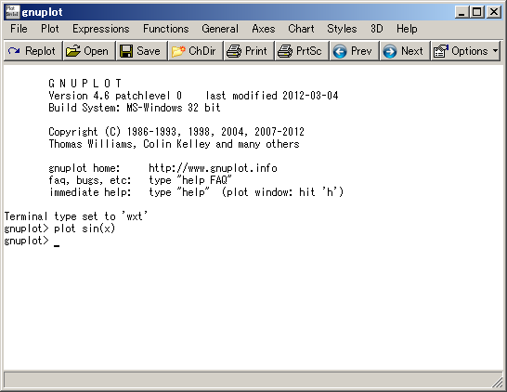
Task: Open the Styles menu
Action: click(x=342, y=29)
